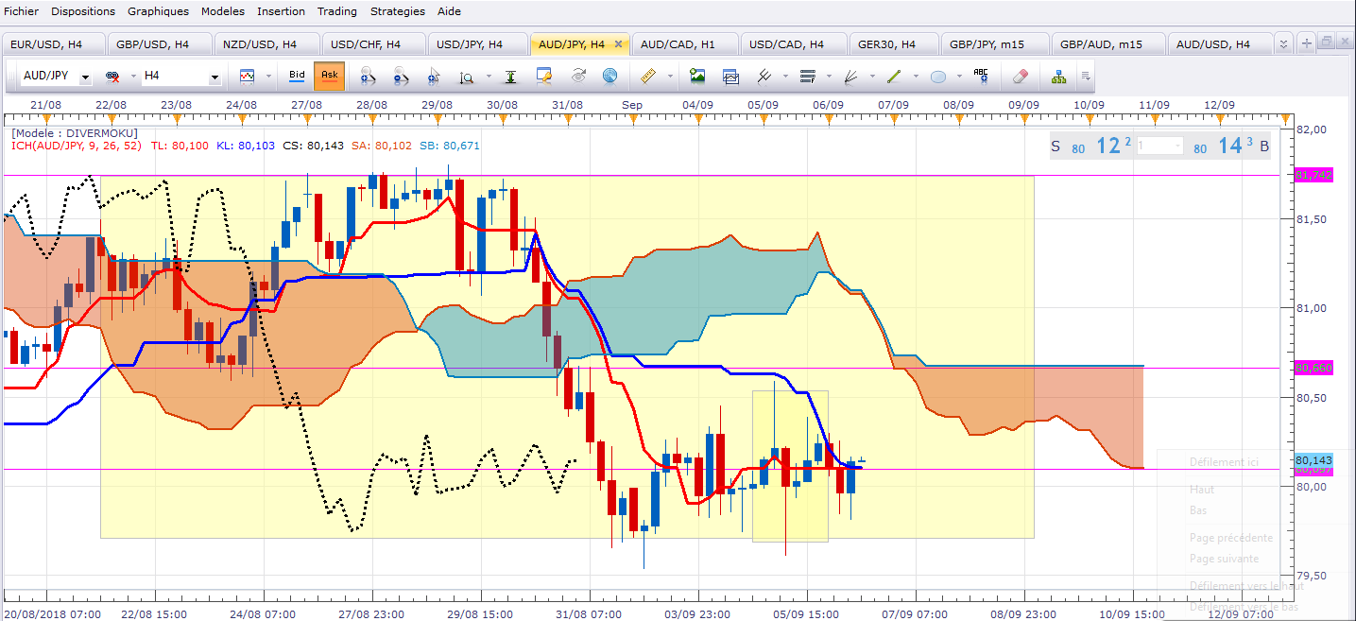Expand the trend line dropdown arrow
1356x621 pixels.
coord(916,77)
